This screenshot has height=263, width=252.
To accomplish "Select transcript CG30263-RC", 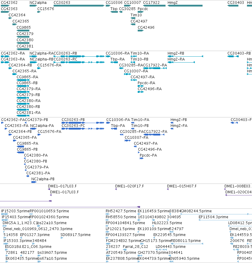I will pyautogui.click(x=65, y=59).
